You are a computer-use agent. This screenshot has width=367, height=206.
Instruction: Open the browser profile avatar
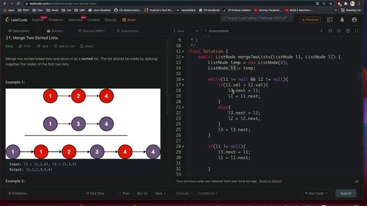(x=353, y=3)
